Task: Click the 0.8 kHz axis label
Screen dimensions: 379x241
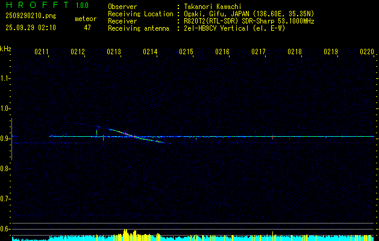Action: pos(5,169)
